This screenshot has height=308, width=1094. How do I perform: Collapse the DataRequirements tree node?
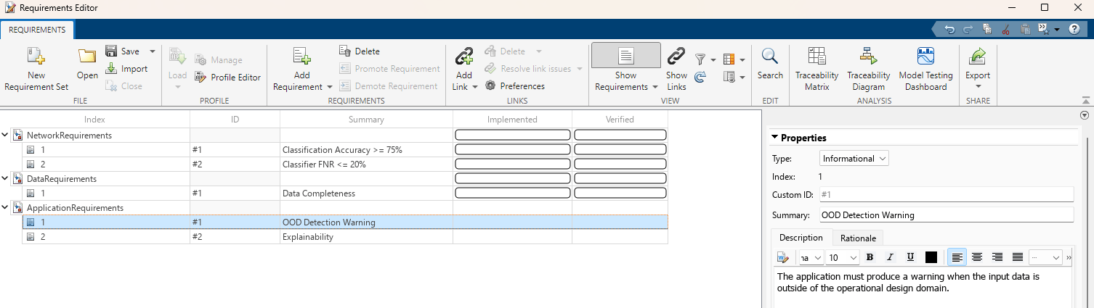point(5,178)
